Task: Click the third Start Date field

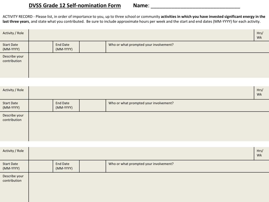Action: [x=41, y=166]
